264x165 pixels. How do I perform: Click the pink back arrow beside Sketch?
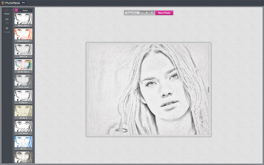(x=16, y=10)
